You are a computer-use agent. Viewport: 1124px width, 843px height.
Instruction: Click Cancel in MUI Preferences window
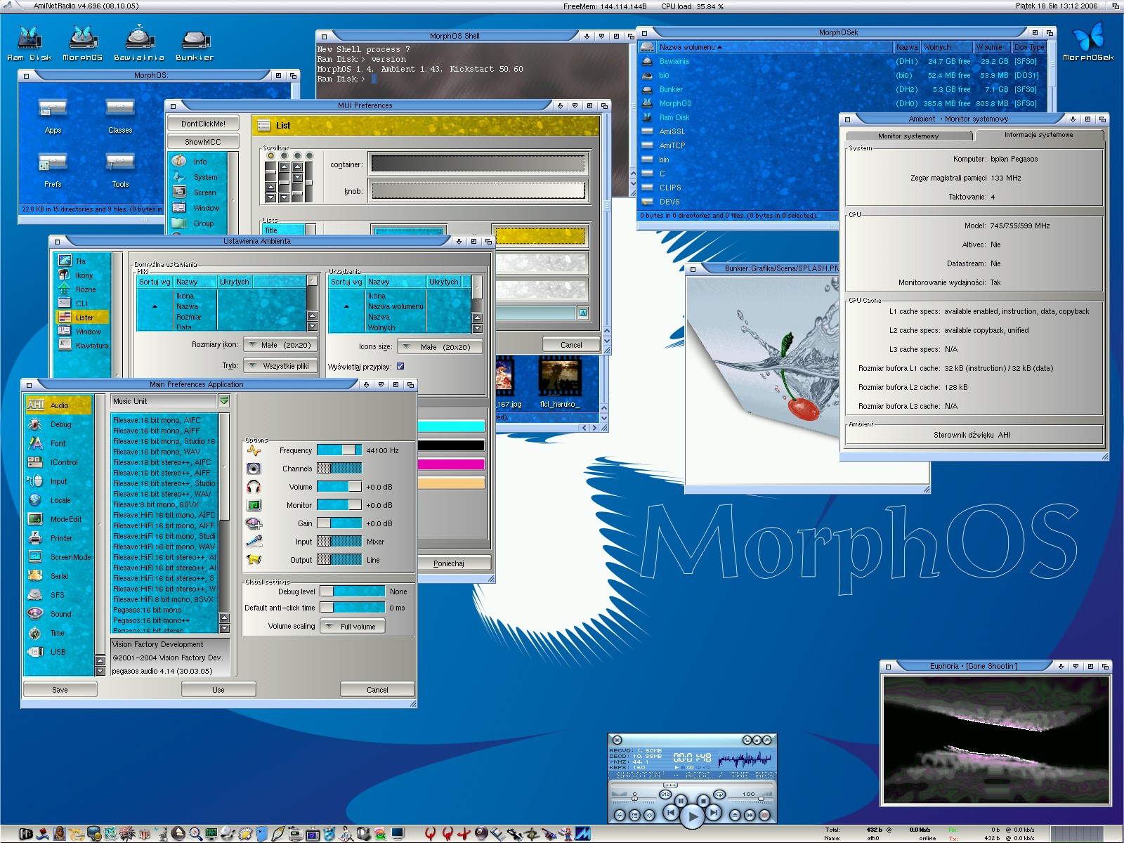(571, 345)
